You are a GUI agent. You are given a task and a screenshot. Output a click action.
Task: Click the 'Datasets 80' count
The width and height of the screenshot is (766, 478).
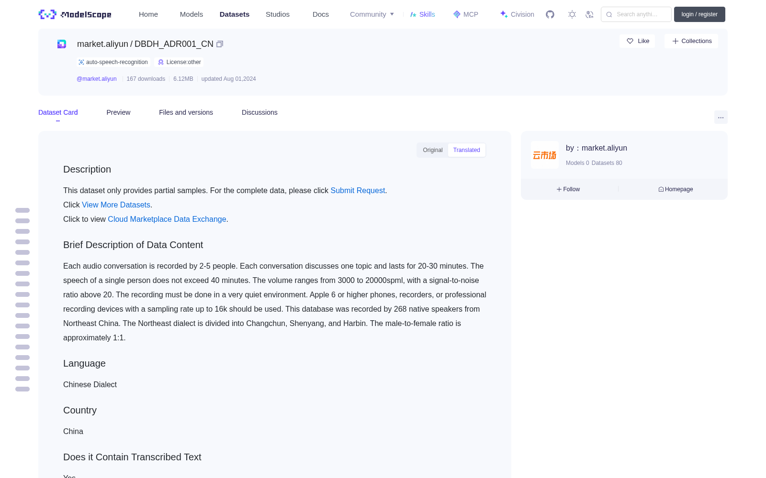[607, 163]
